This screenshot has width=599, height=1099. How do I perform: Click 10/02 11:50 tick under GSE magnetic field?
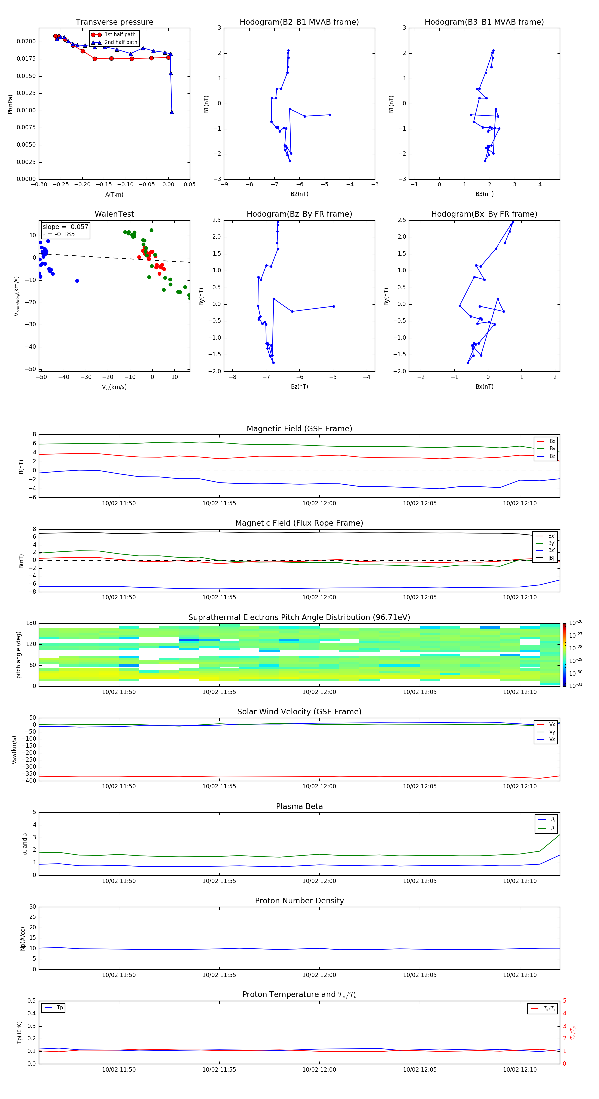click(119, 503)
